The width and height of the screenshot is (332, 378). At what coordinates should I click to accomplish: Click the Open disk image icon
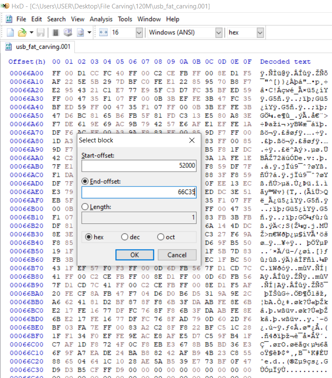pyautogui.click(x=80, y=33)
